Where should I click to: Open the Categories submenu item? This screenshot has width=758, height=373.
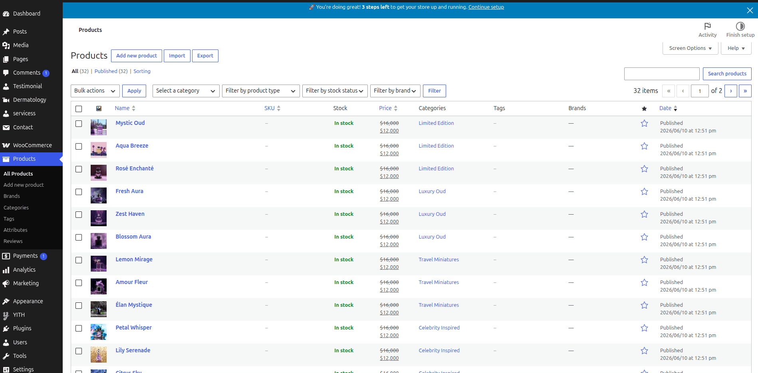tap(16, 208)
